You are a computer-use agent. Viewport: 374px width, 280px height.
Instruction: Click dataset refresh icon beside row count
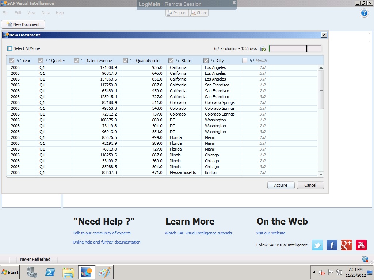pos(262,48)
